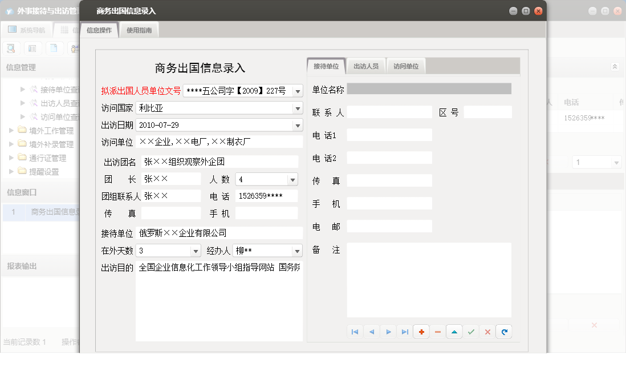Delete record with the minus icon

(438, 332)
